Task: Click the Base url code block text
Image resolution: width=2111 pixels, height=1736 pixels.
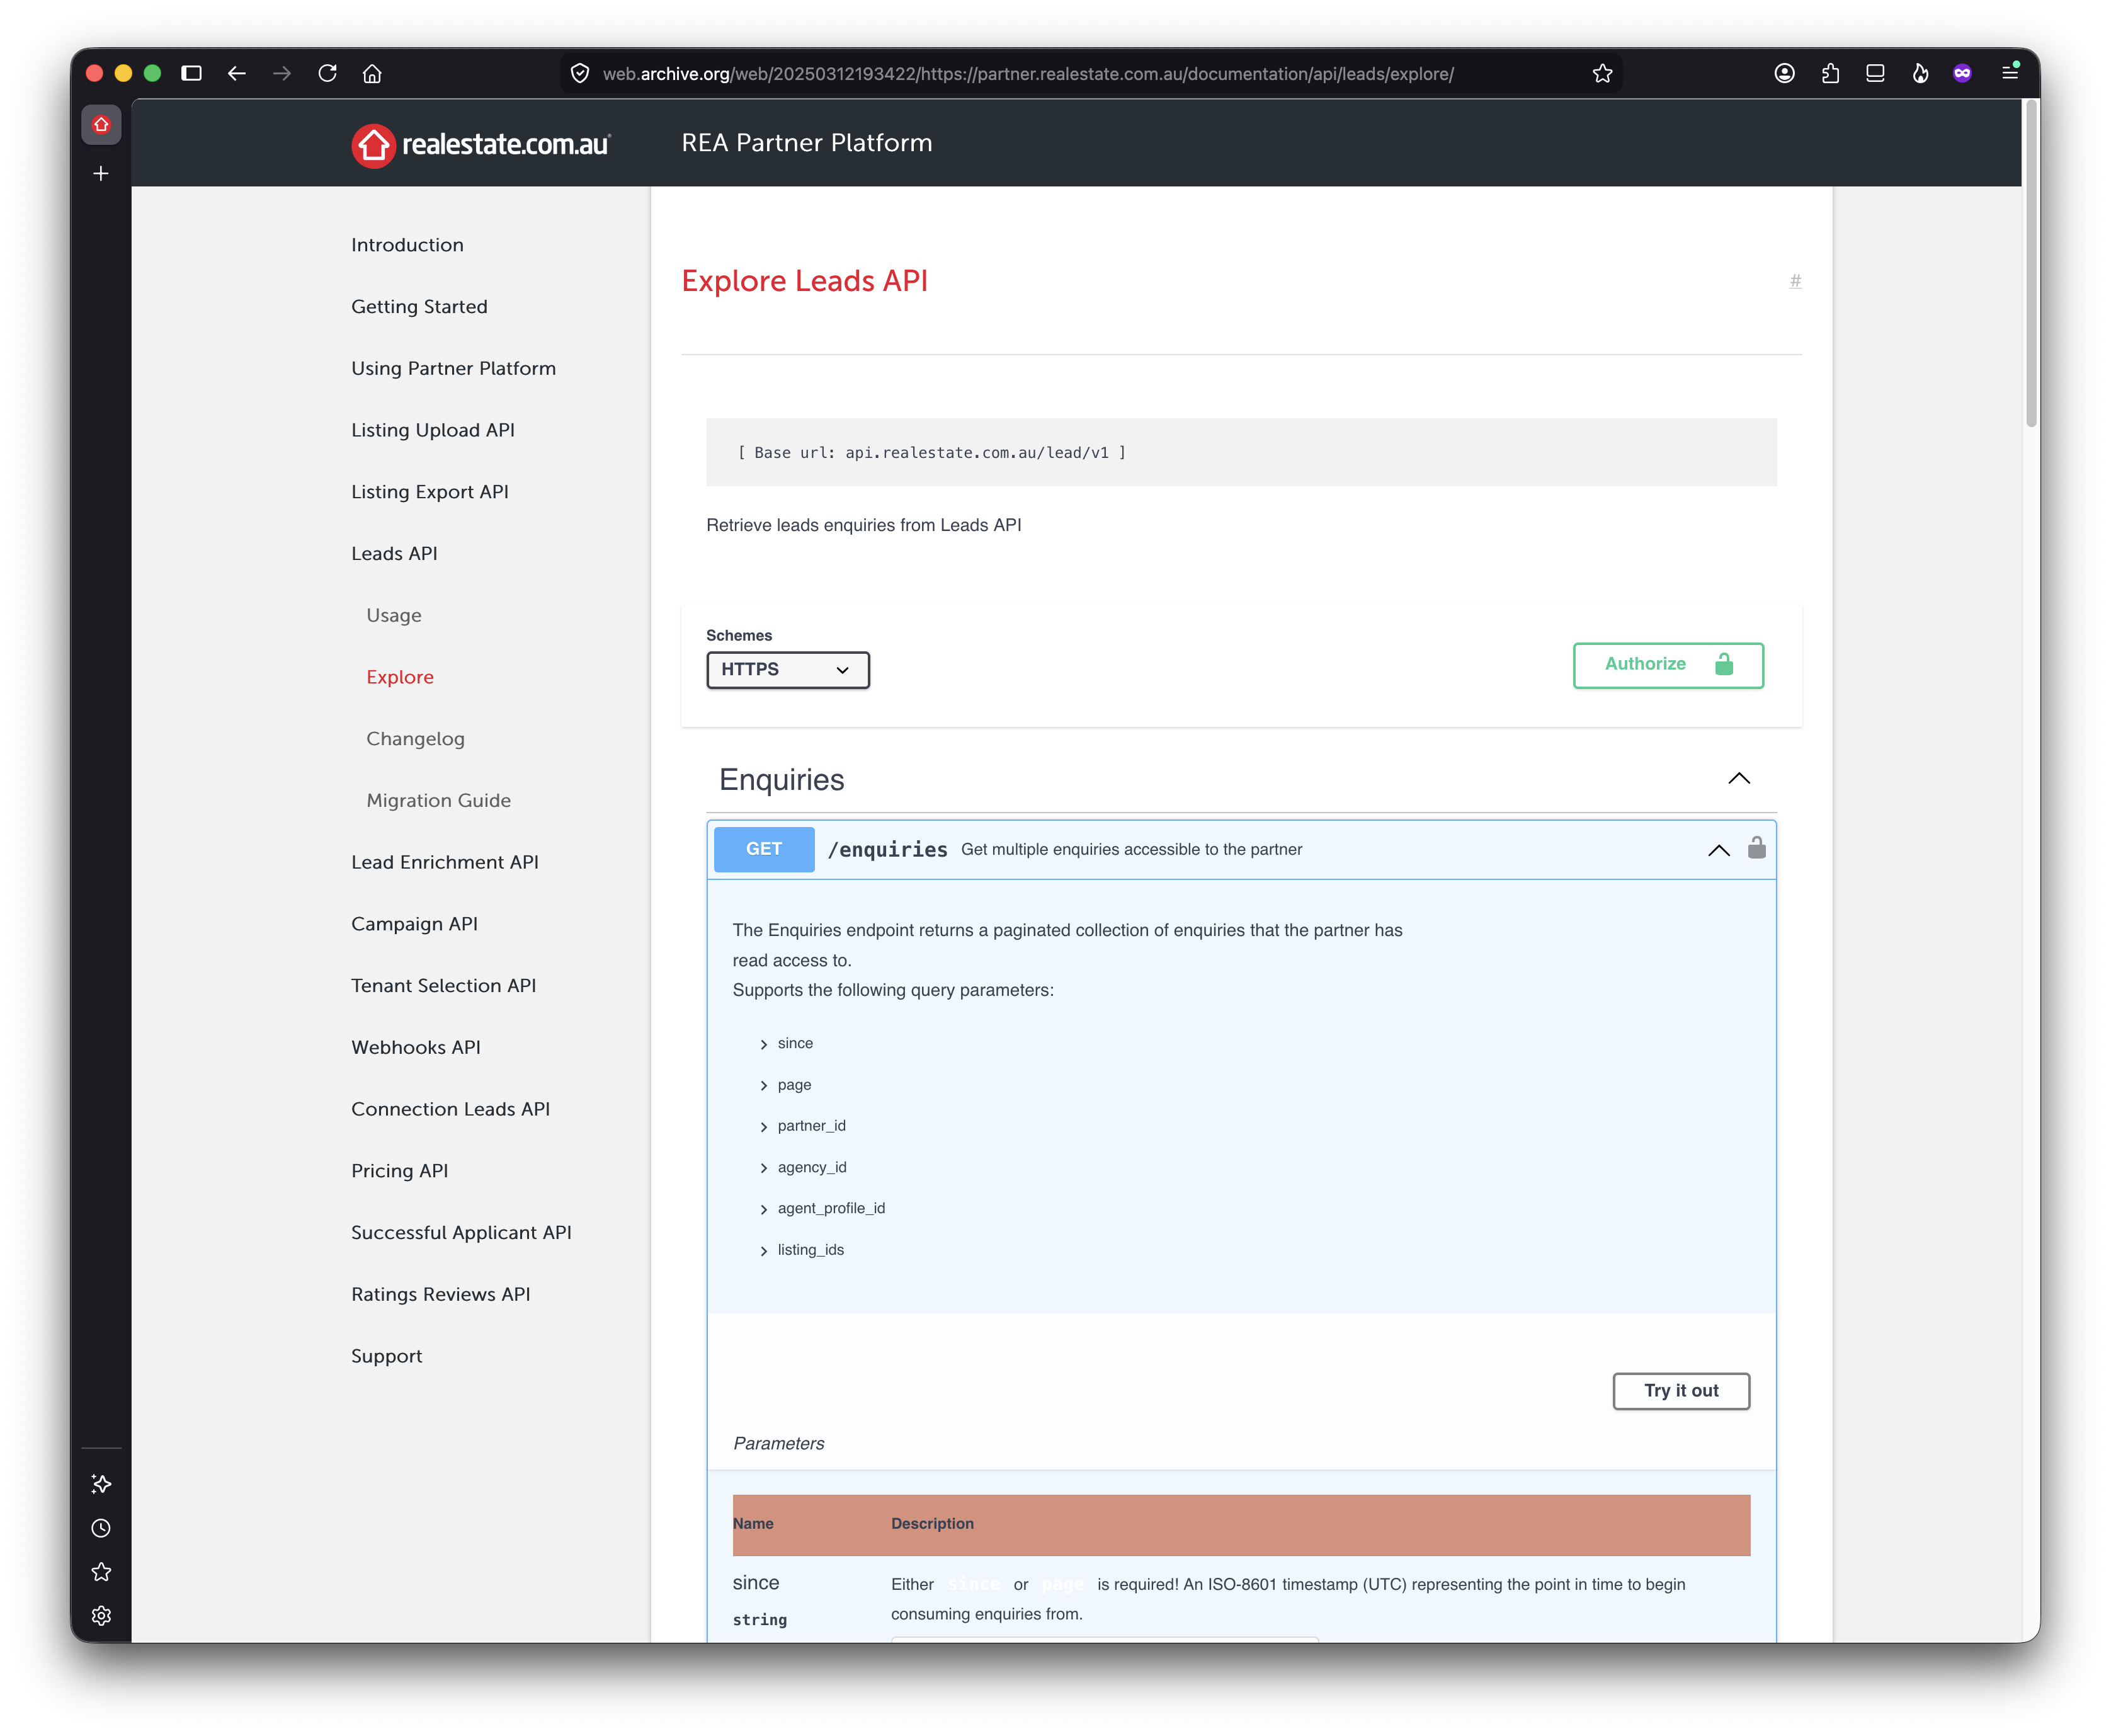Action: pos(931,453)
